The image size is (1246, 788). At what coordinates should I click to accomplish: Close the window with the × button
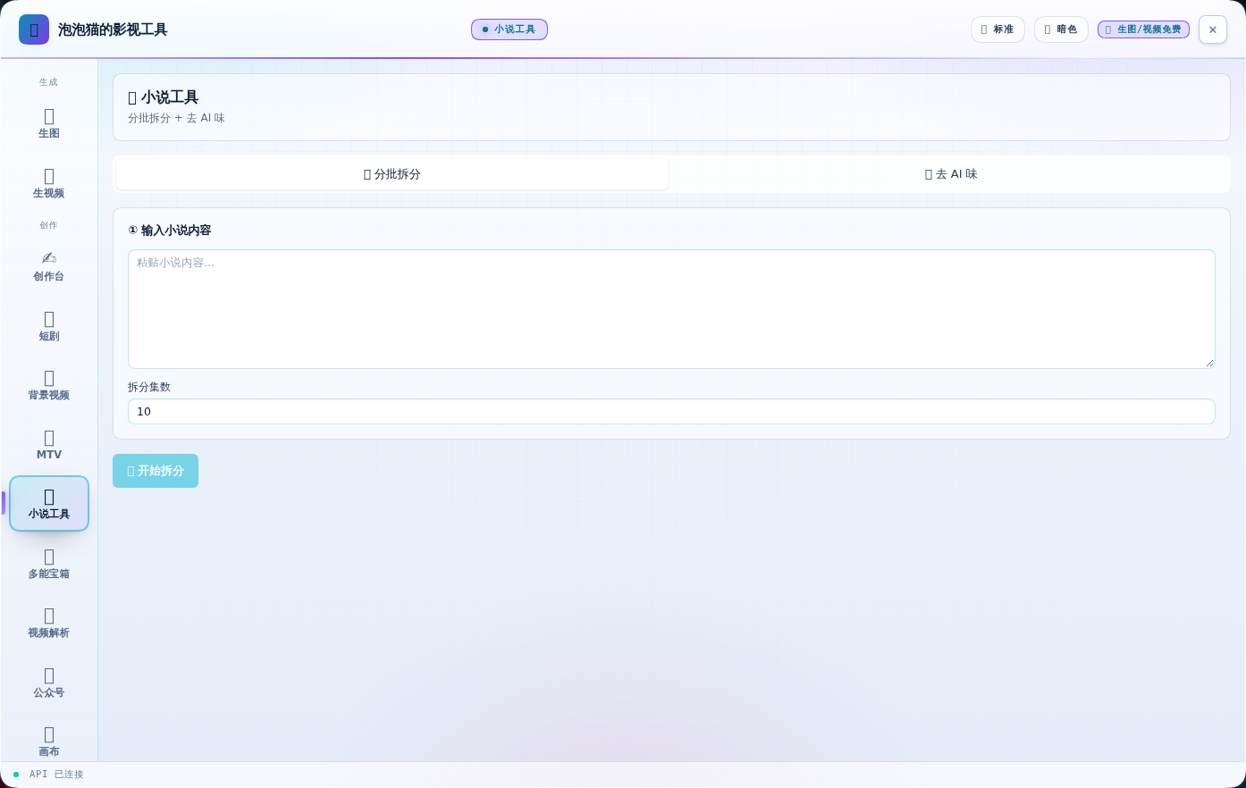[1213, 29]
